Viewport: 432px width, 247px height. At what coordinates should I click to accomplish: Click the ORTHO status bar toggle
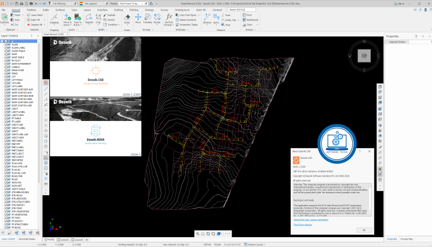pyautogui.click(x=207, y=245)
